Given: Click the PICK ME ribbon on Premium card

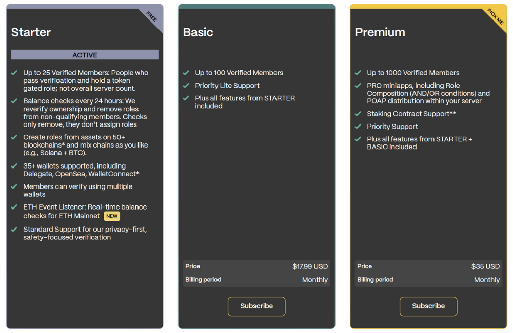Looking at the screenshot, I should pos(496,16).
